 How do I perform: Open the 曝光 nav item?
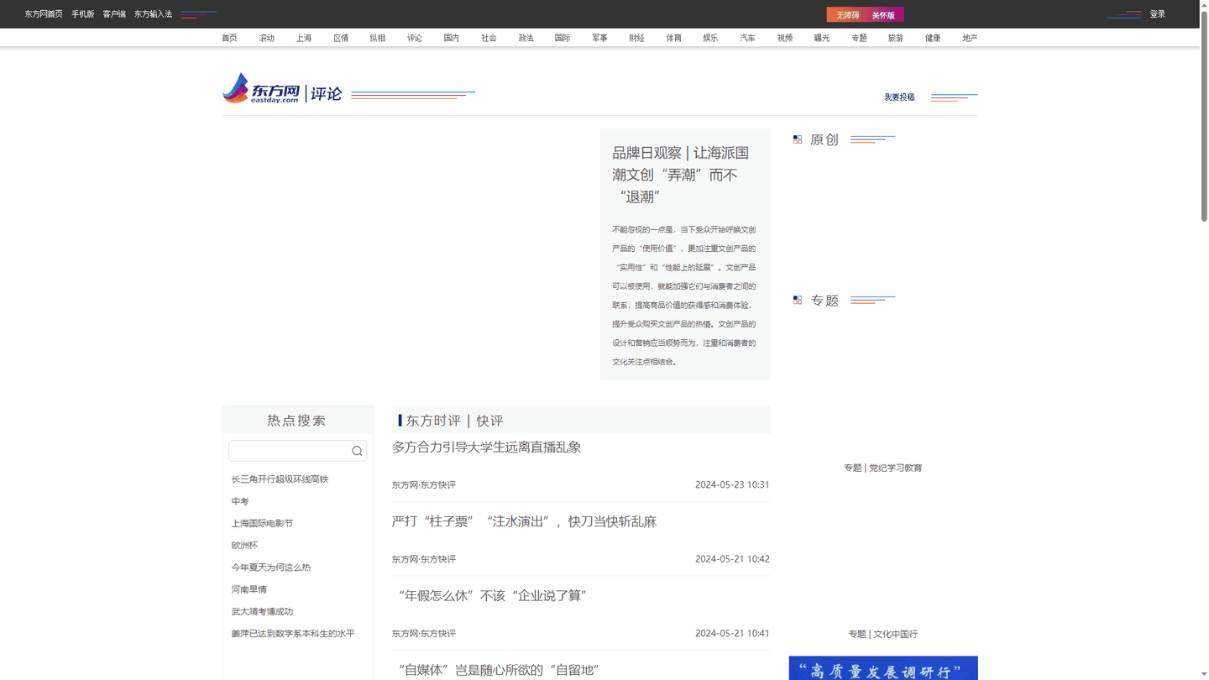click(x=822, y=38)
